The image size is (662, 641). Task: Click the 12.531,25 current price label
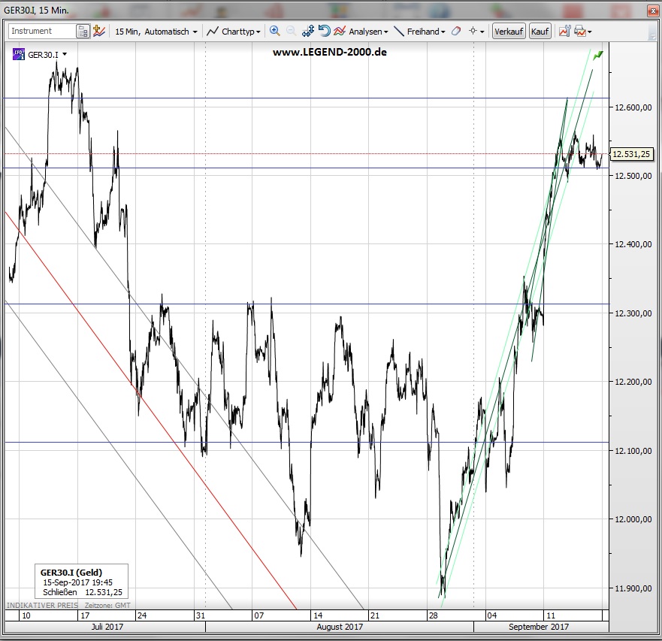[x=631, y=154]
